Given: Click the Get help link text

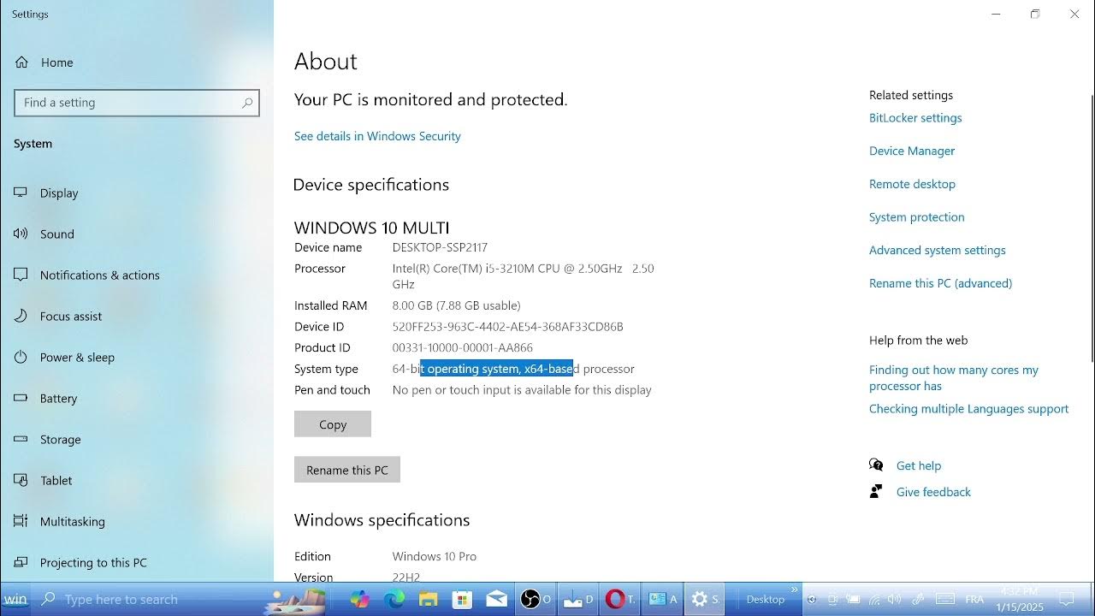Looking at the screenshot, I should (x=919, y=466).
